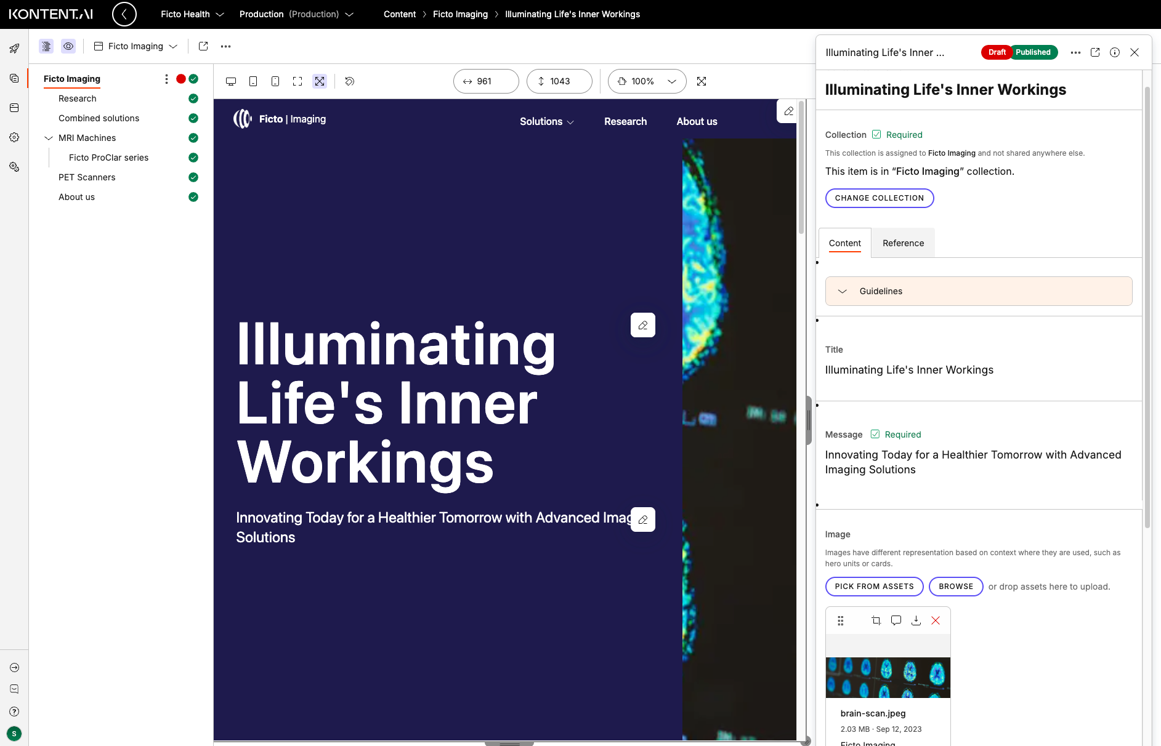
Task: Toggle the preview eye icon
Action: coord(68,46)
